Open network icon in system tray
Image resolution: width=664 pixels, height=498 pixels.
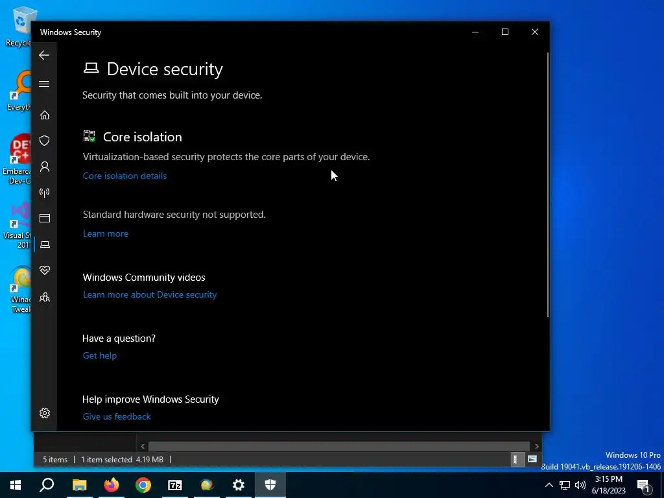565,485
